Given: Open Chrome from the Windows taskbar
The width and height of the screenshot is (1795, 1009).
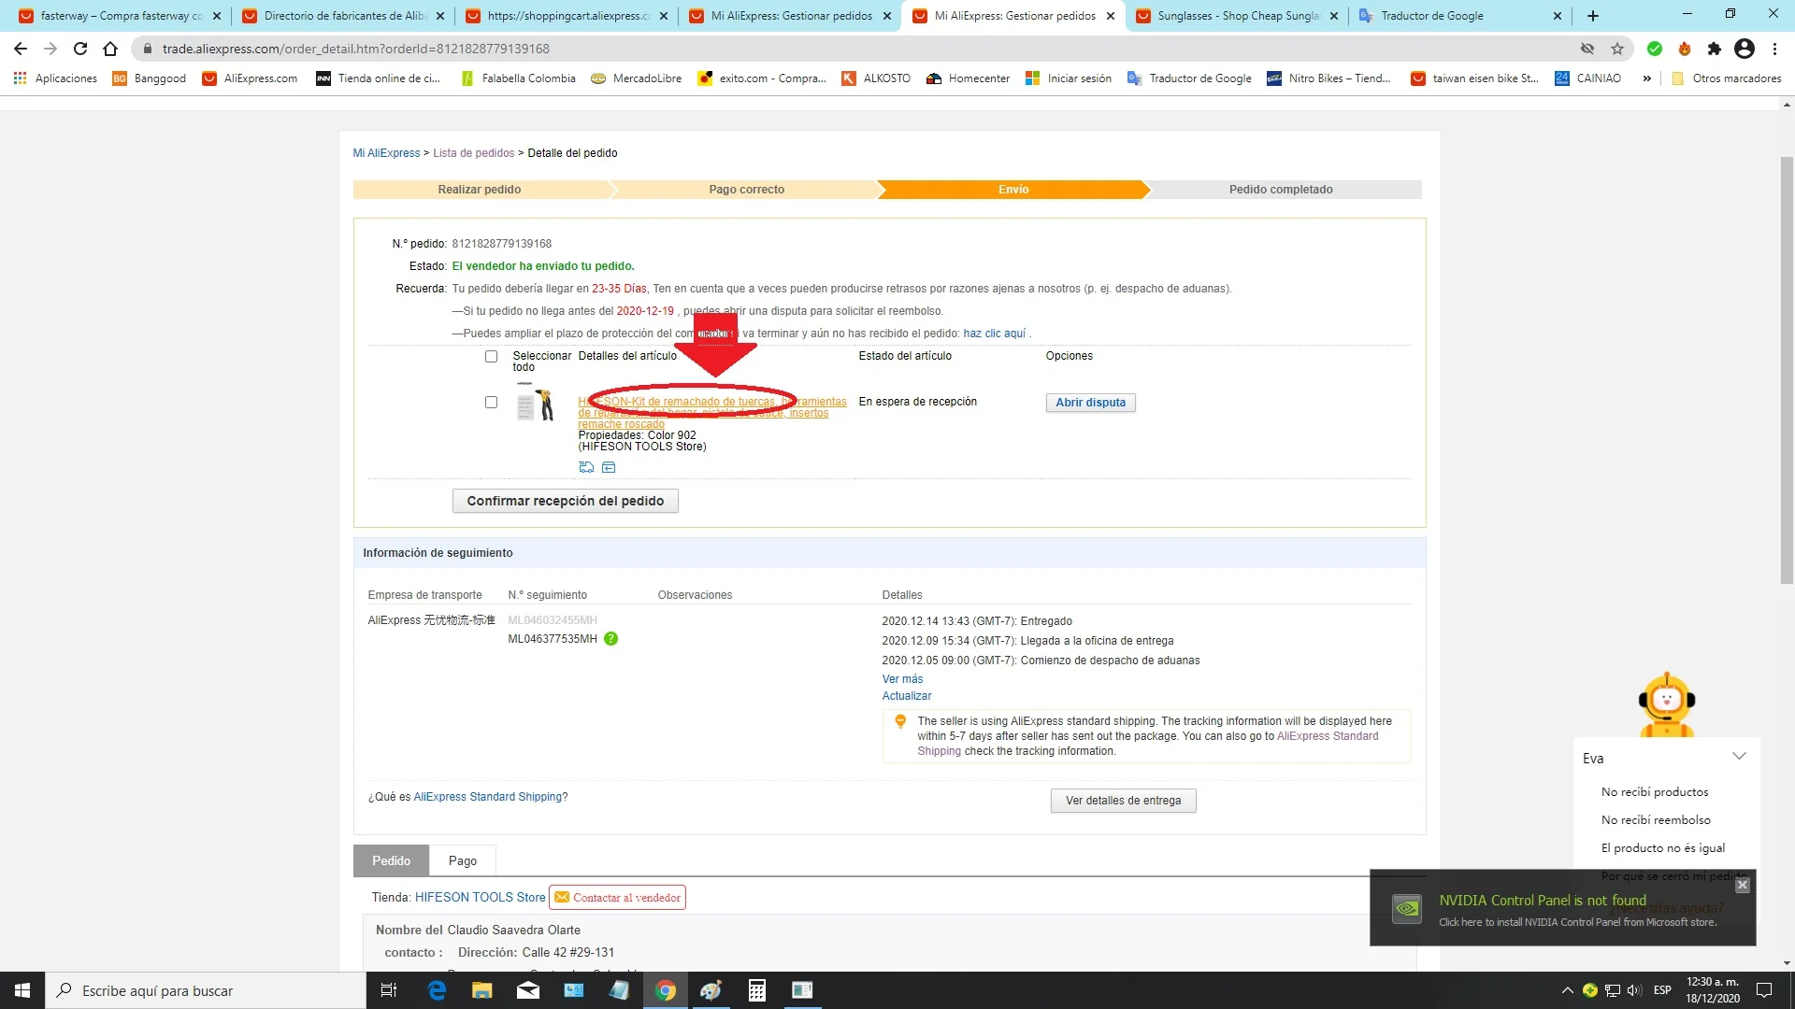Looking at the screenshot, I should coord(666,990).
